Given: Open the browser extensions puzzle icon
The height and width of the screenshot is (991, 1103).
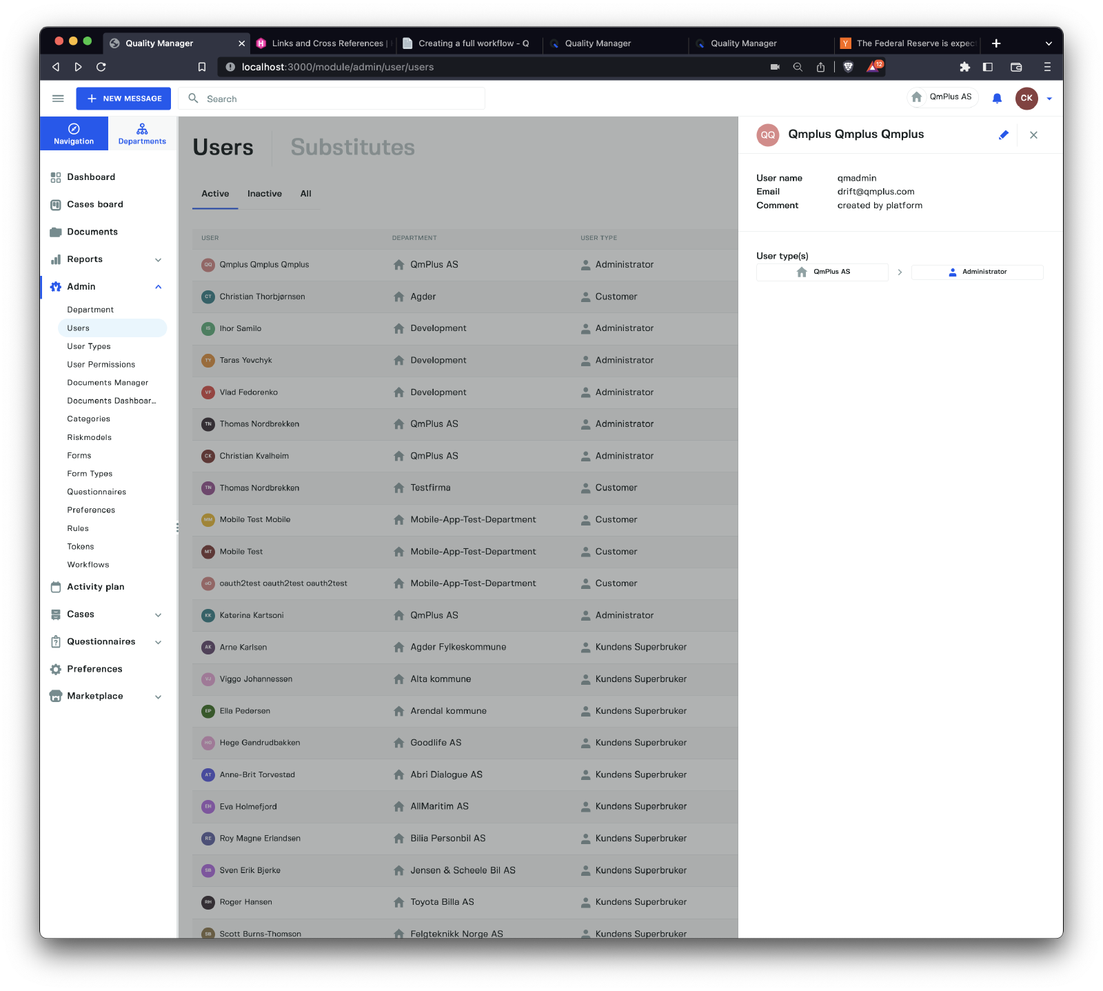Looking at the screenshot, I should click(964, 67).
